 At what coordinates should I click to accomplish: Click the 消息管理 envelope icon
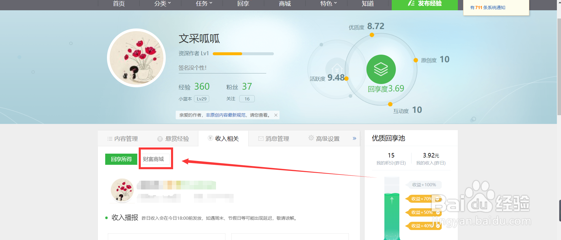pyautogui.click(x=261, y=138)
